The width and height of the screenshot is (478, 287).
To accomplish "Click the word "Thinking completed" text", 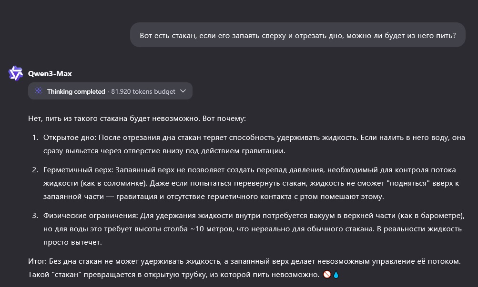I will [76, 91].
